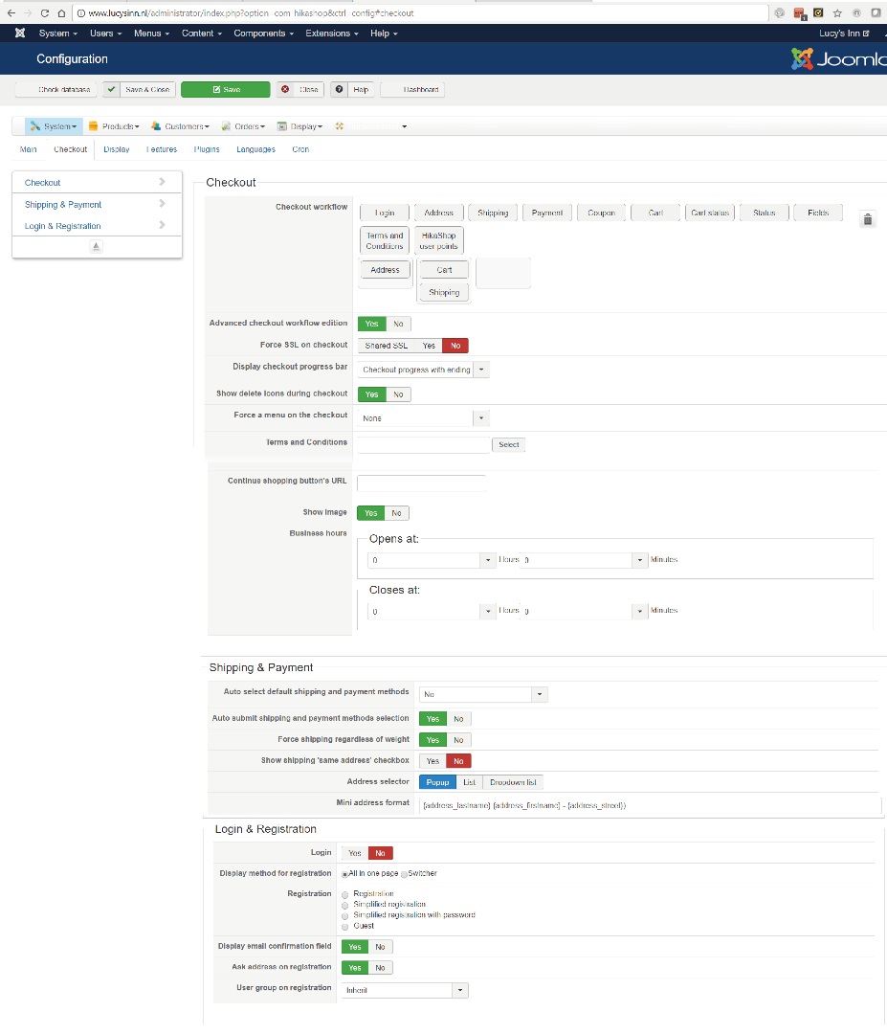Switch to the Cron configuration tab

tap(300, 149)
